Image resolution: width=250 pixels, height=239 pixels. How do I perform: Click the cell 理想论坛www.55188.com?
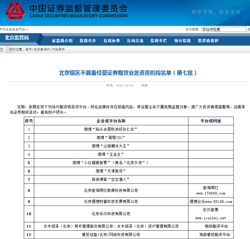[x=211, y=202]
